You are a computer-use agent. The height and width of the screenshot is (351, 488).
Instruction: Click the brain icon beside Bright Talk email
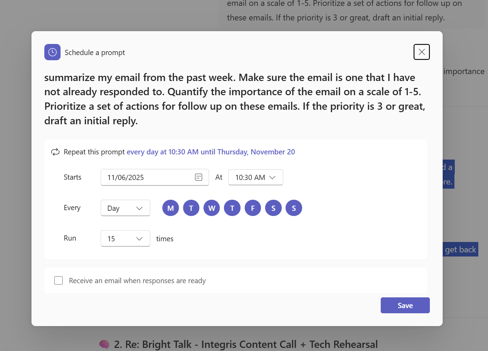[104, 344]
